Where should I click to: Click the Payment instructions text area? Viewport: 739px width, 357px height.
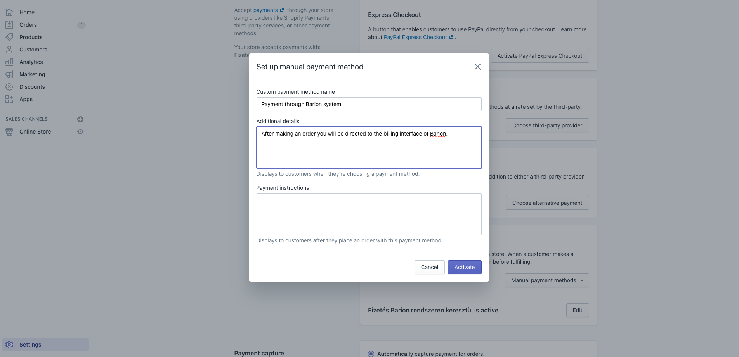point(369,214)
